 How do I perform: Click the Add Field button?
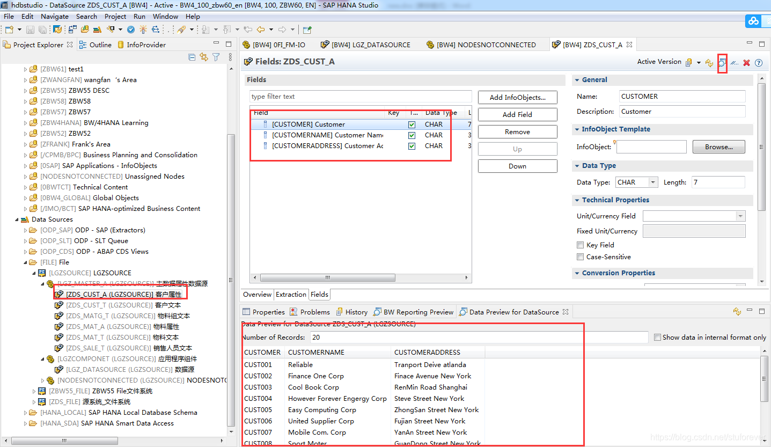[517, 114]
